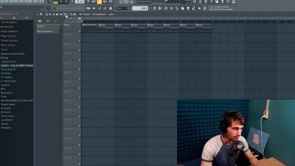Select the Zoom magnifier tool in playlist
The width and height of the screenshot is (295, 166).
tap(71, 14)
